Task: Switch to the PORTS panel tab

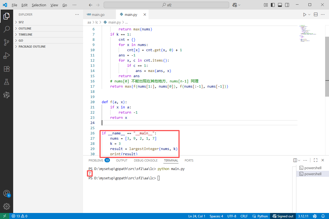Action: [x=189, y=160]
